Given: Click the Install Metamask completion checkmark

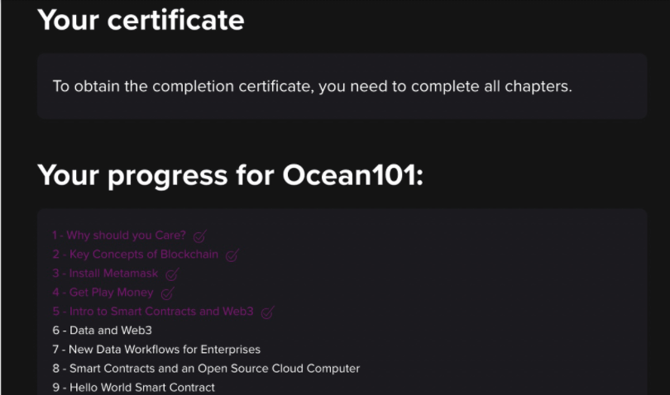Looking at the screenshot, I should tap(172, 274).
